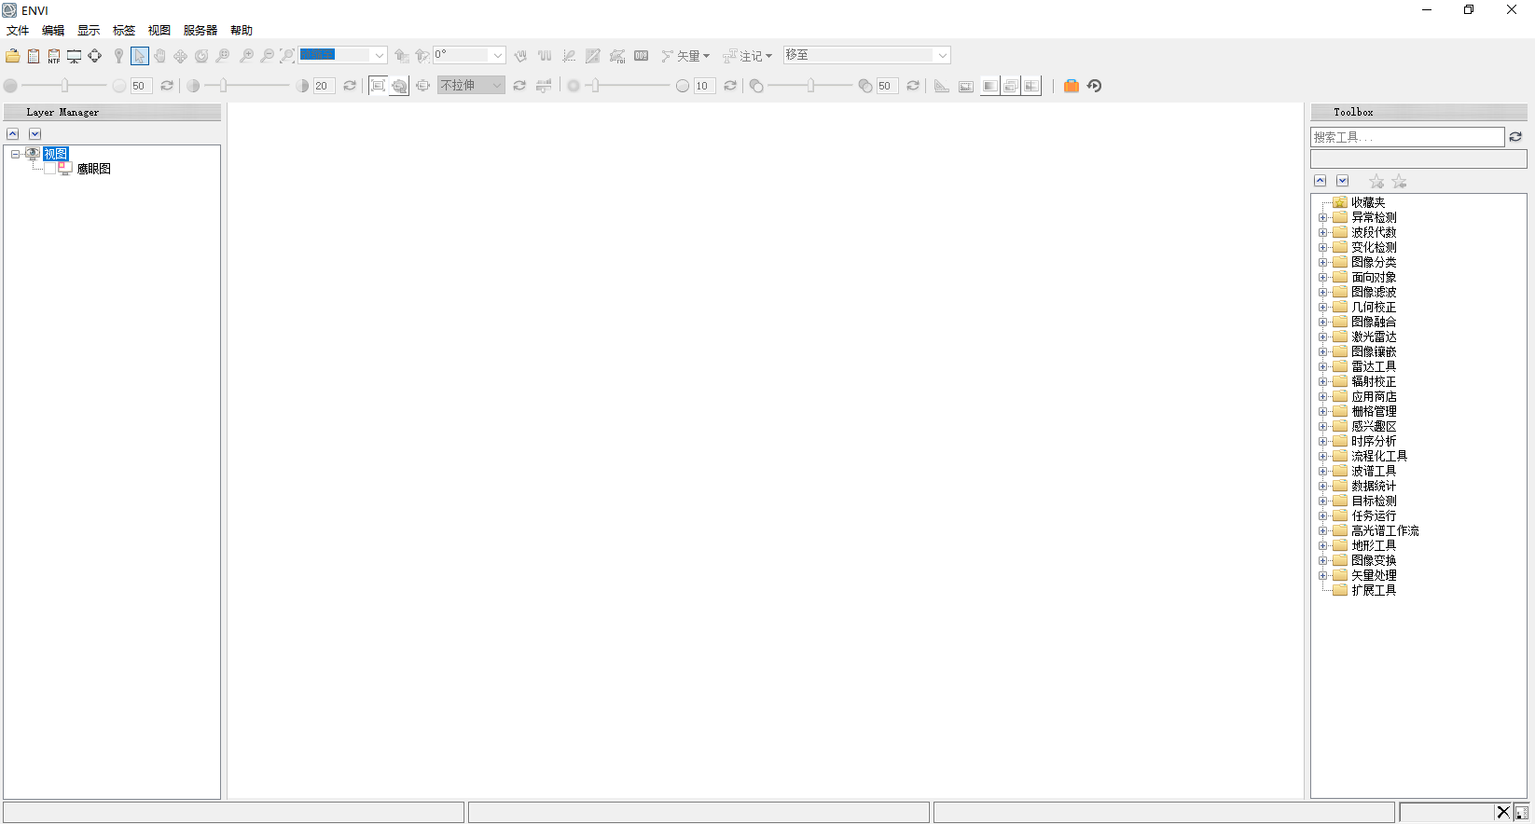The width and height of the screenshot is (1535, 824).
Task: Open the 移至 go-to dropdown
Action: click(942, 56)
